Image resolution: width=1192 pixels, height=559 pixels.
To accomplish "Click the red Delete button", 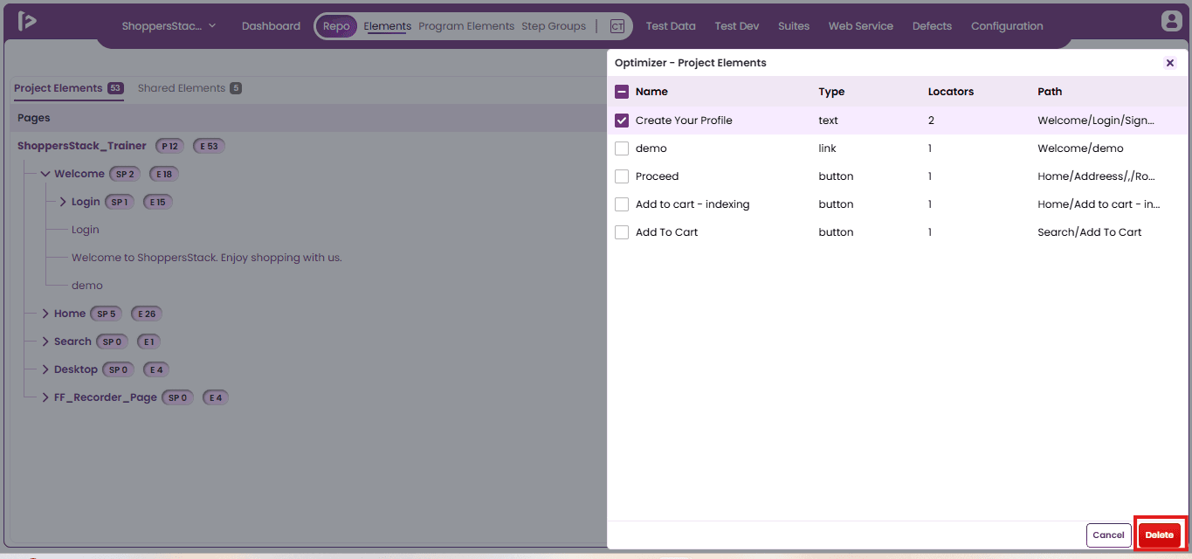I will click(x=1160, y=535).
